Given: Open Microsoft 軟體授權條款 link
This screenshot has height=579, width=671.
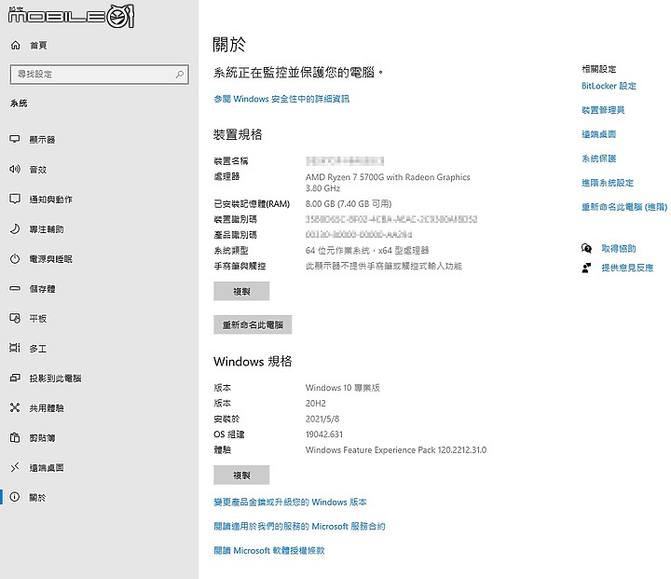Looking at the screenshot, I should click(269, 551).
